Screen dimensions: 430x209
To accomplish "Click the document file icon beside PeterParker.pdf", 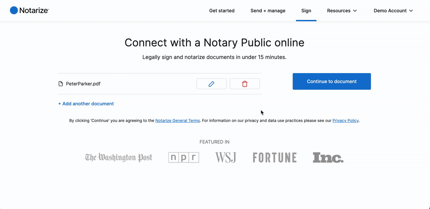I will click(60, 83).
